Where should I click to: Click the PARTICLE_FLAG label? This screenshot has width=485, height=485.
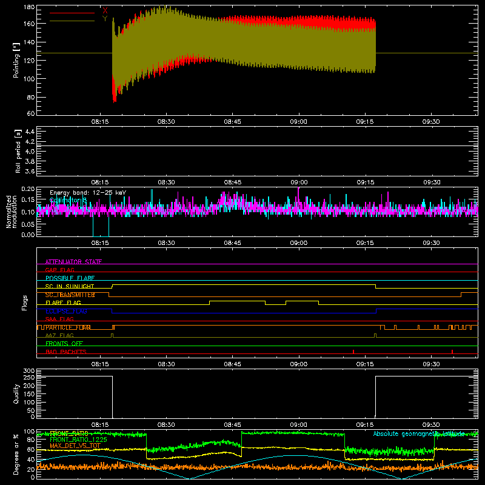(68, 327)
